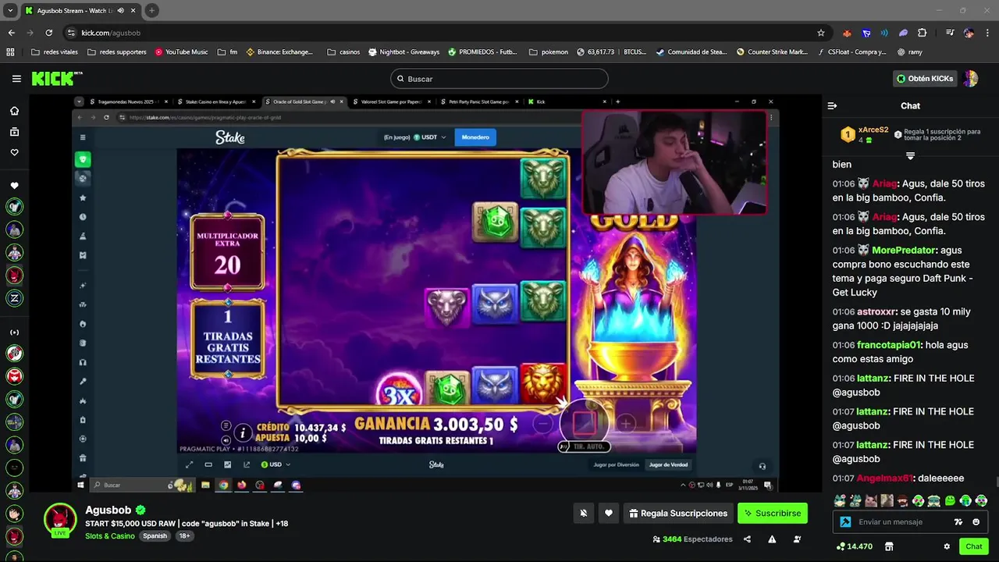Expand the gift leaderboard chevron
999x562 pixels.
tap(910, 156)
